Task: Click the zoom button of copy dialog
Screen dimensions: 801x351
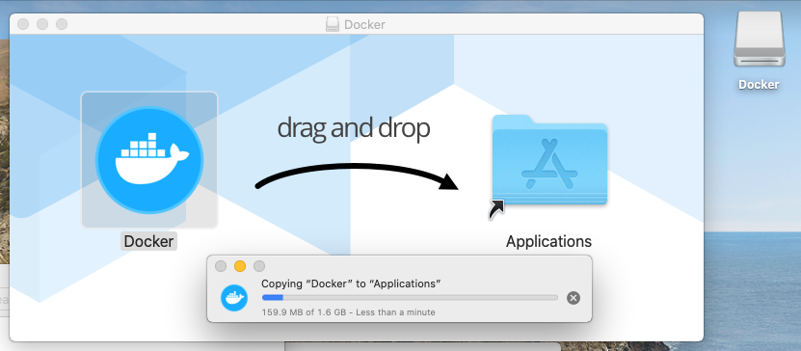Action: [x=259, y=266]
